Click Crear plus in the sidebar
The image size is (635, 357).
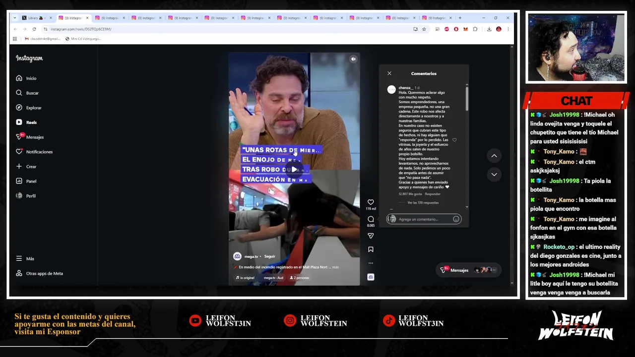(26, 167)
